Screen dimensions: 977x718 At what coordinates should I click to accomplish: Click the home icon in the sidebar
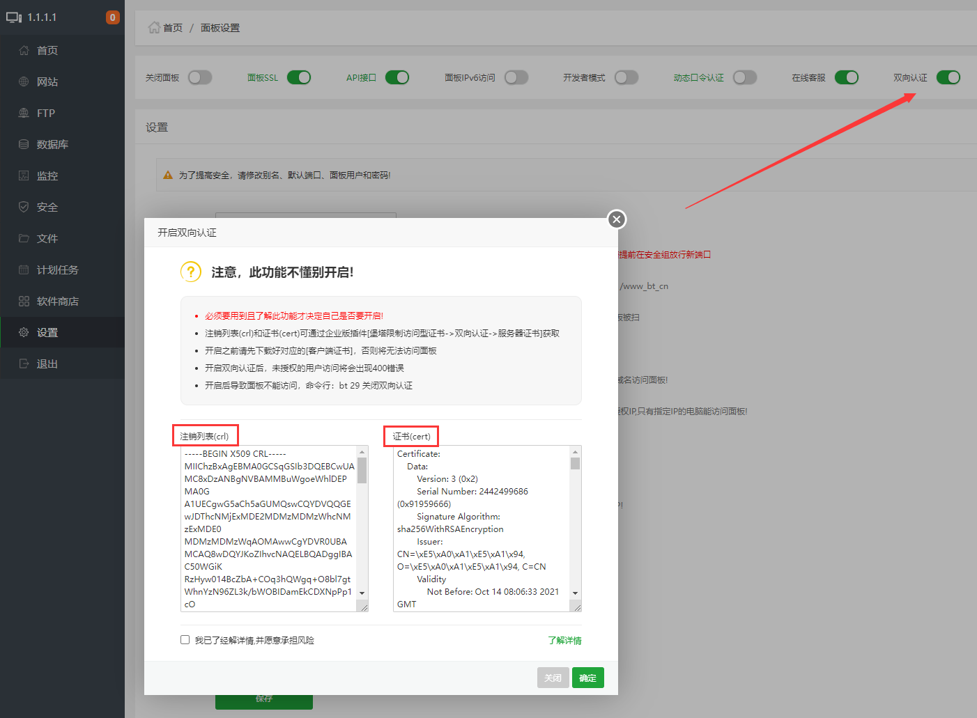[24, 50]
